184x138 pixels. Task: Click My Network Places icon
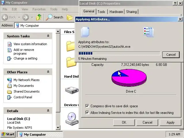pos(9,80)
